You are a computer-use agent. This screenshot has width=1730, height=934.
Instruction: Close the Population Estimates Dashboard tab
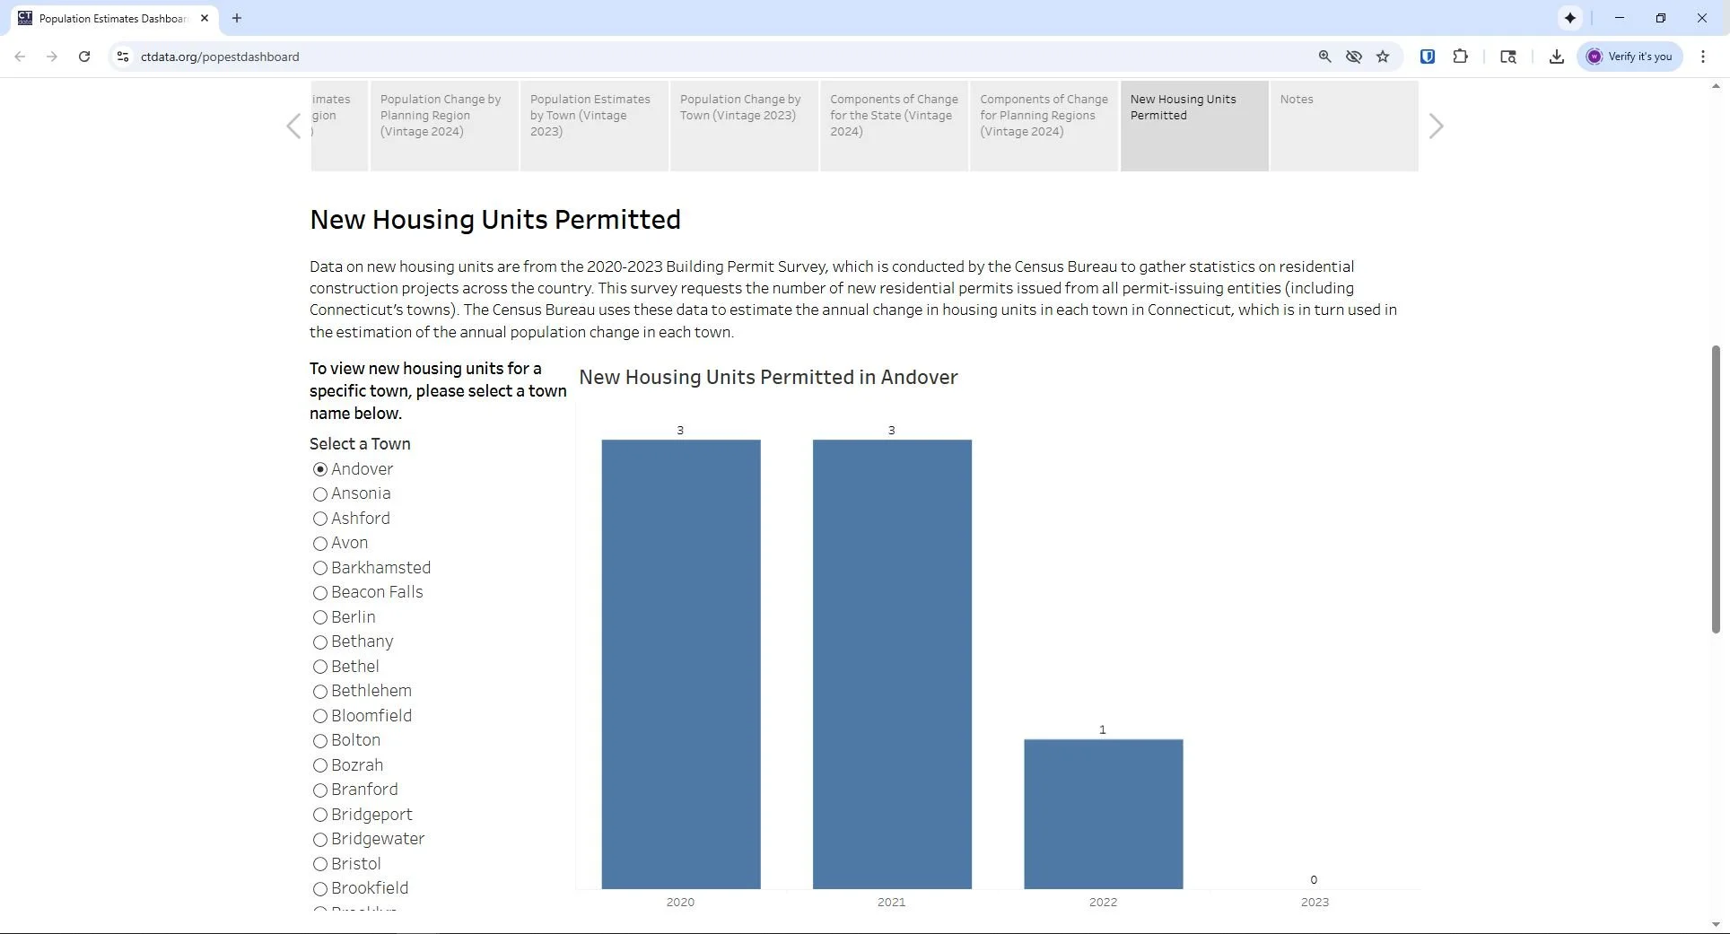pos(205,18)
